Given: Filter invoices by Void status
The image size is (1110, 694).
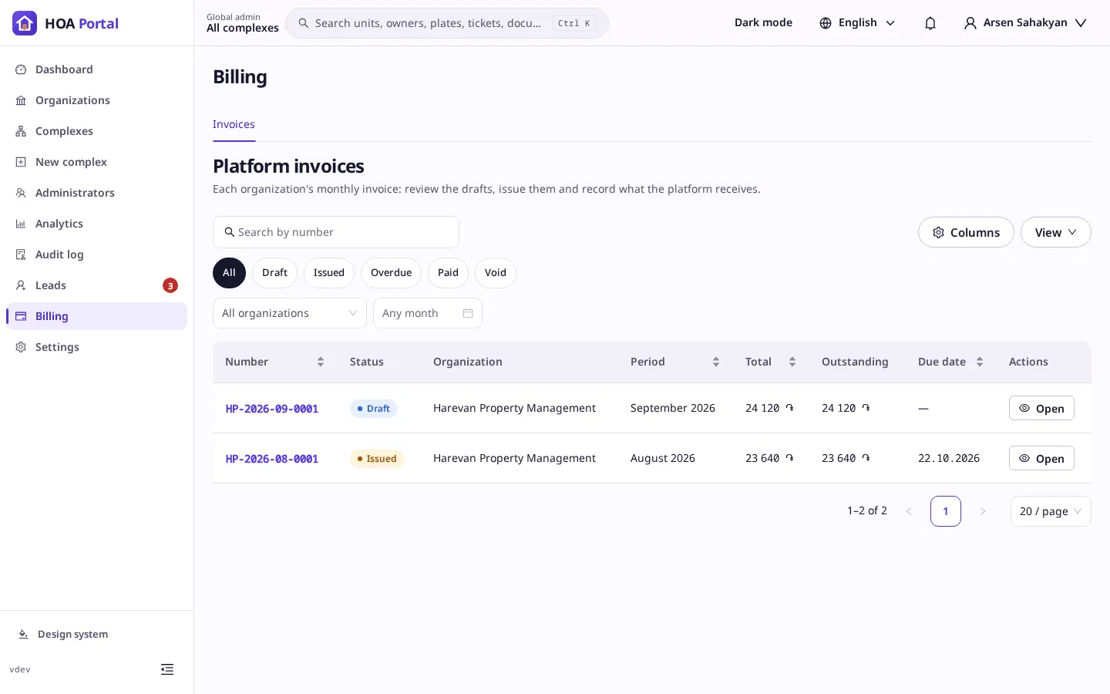Looking at the screenshot, I should (x=496, y=273).
